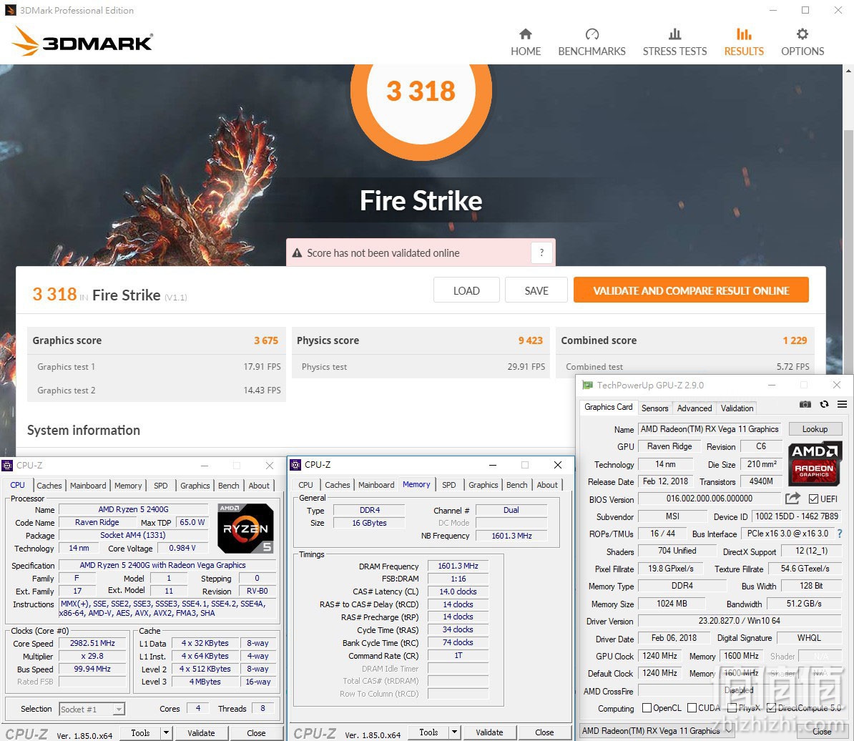Click the warning triangle in the validation notice

[297, 253]
